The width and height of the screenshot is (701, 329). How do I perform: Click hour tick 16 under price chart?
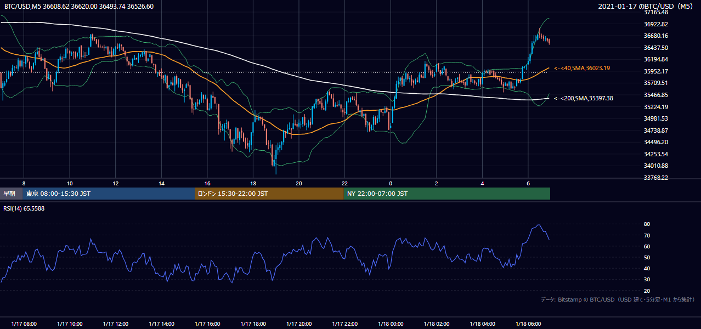coord(207,183)
